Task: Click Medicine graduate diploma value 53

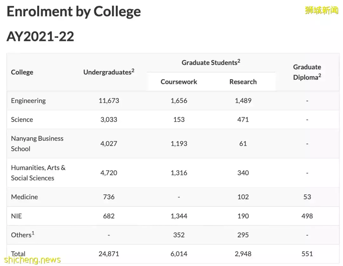Action: 307,197
